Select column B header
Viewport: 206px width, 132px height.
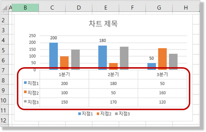tap(25, 8)
